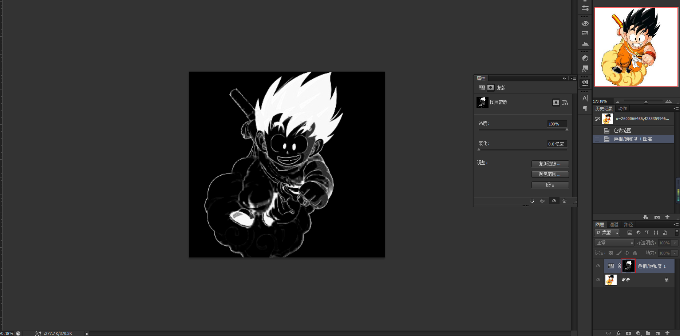The height and width of the screenshot is (336, 680).
Task: Create a new fill or adjustment layer
Action: (639, 333)
